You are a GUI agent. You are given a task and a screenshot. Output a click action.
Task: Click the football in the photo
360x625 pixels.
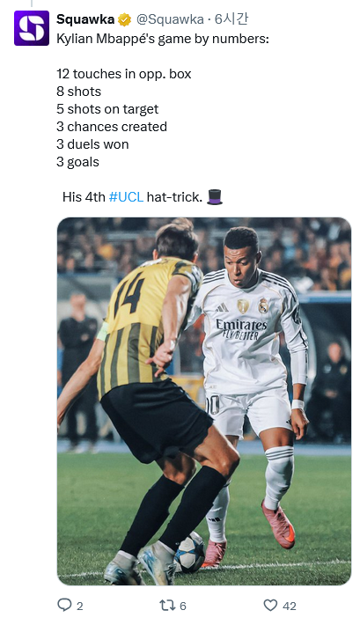191,552
